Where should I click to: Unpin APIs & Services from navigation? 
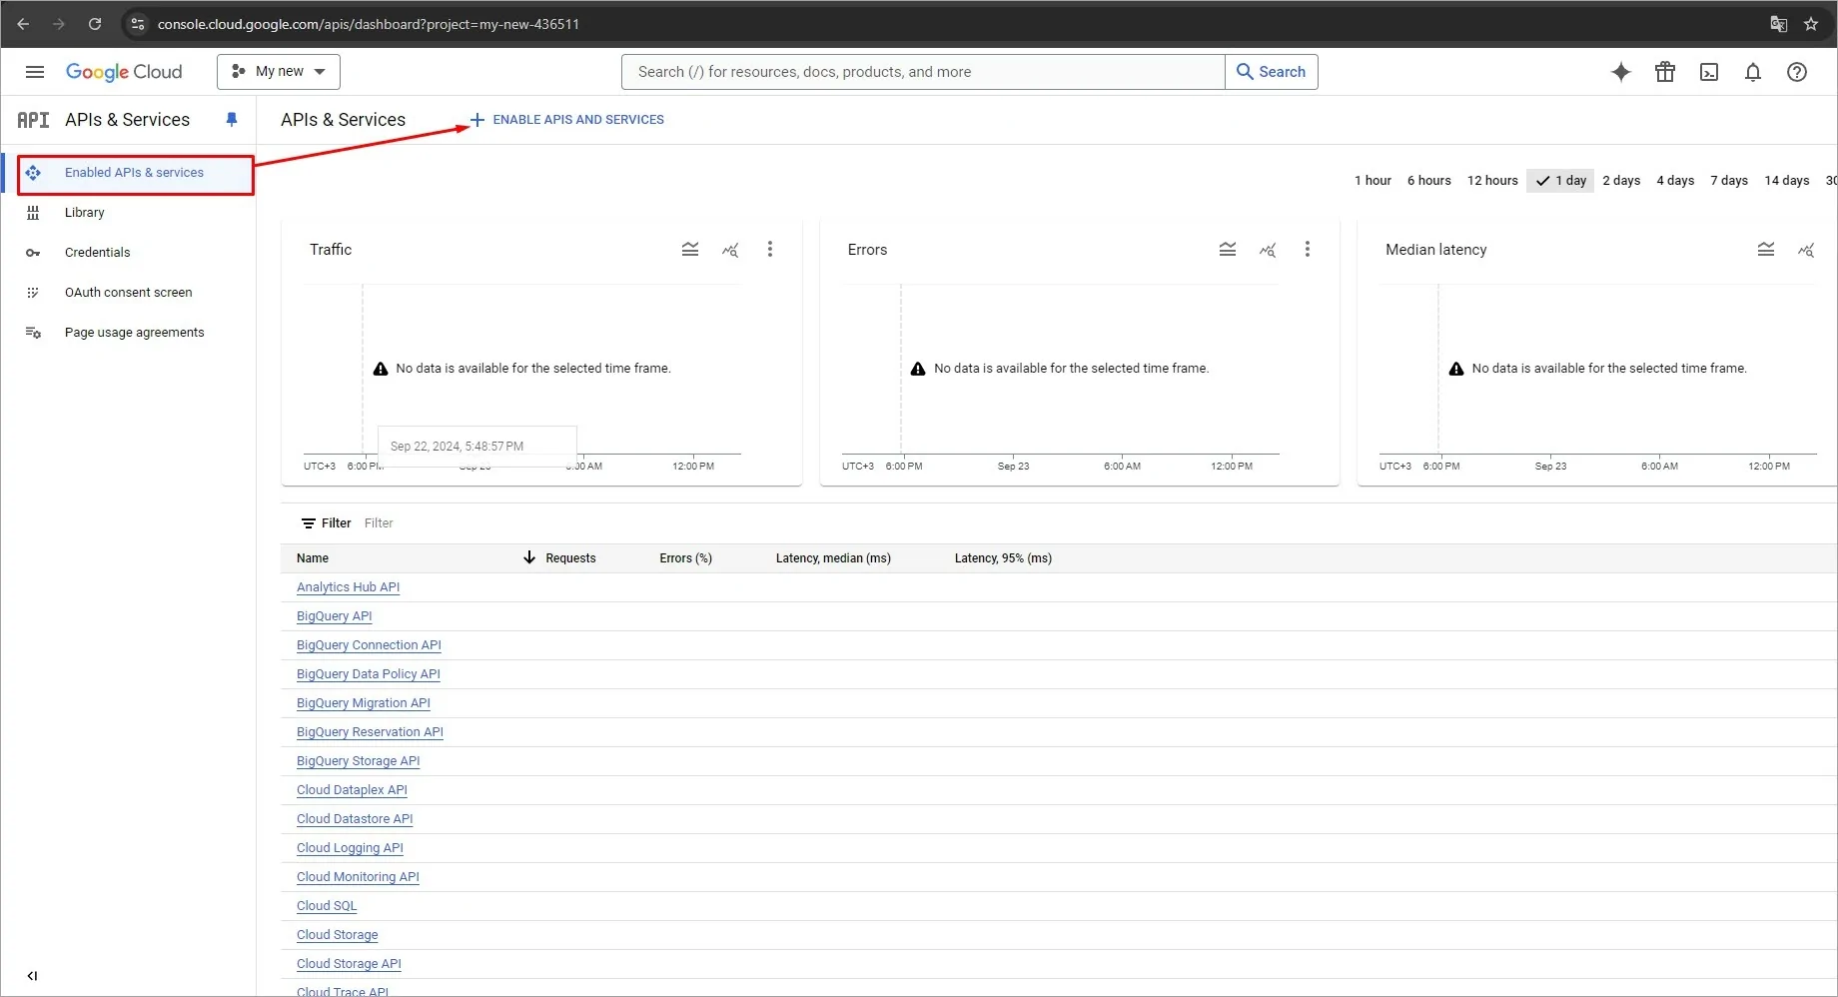(231, 119)
